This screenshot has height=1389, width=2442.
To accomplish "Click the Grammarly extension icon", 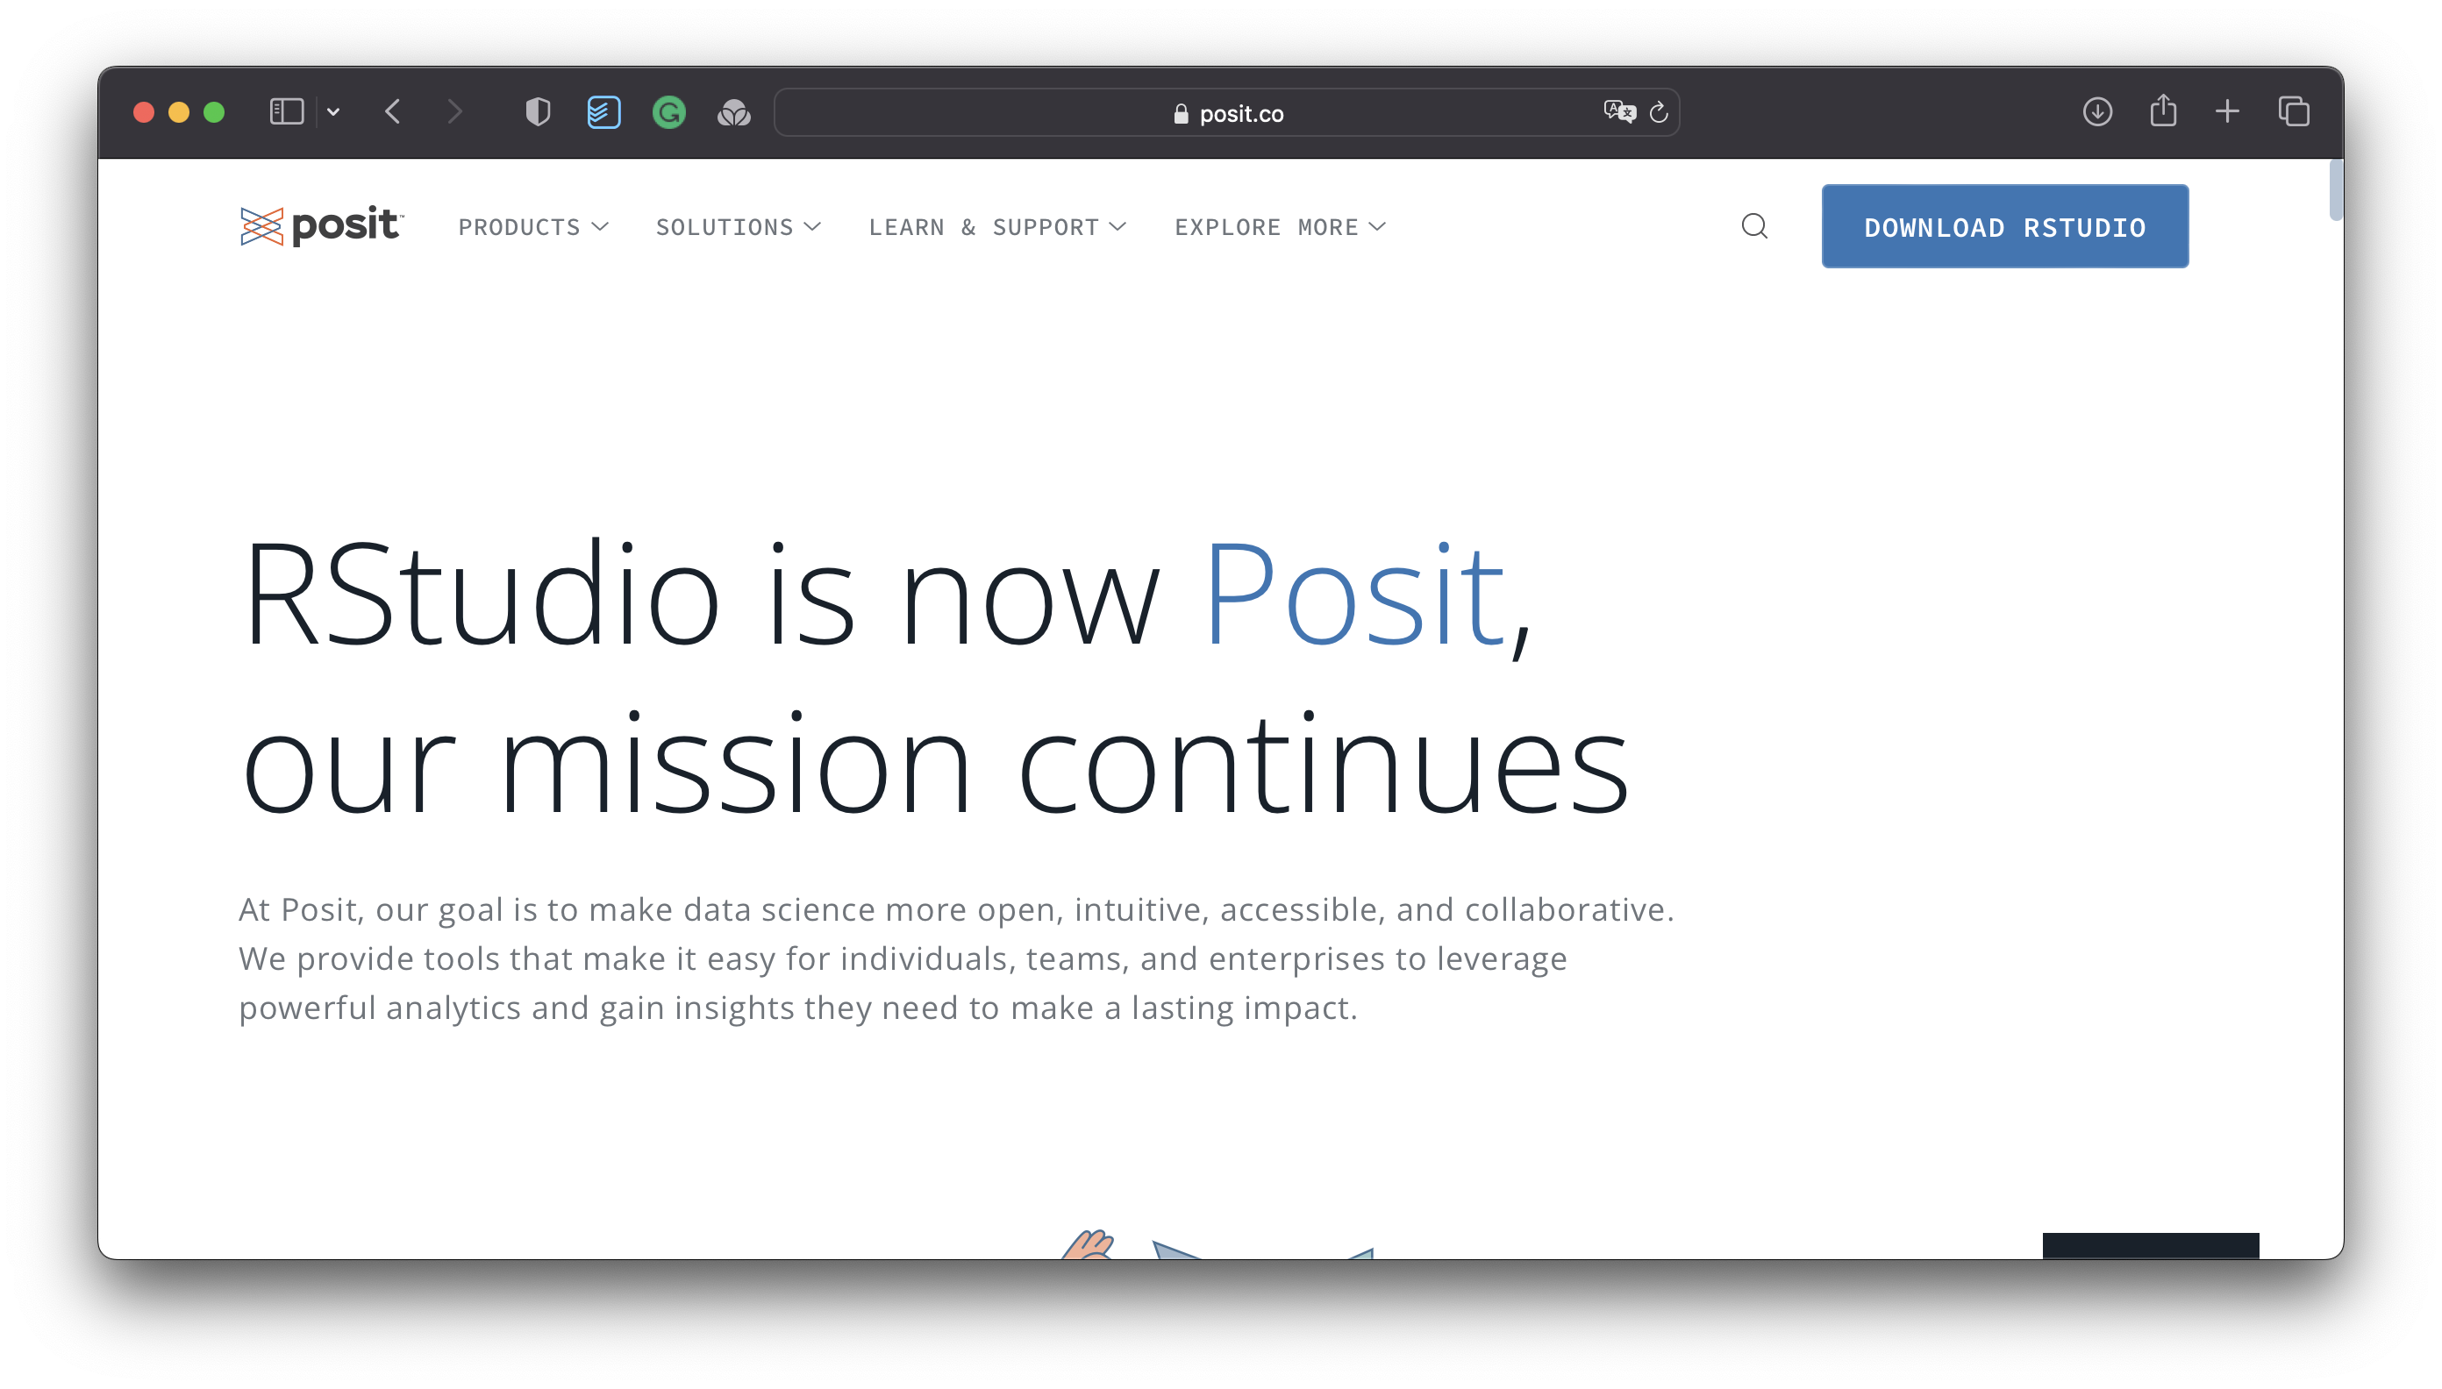I will pos(669,112).
